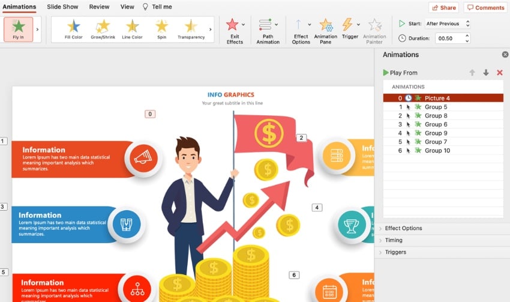Select the Group 6 animation row
The height and width of the screenshot is (302, 510).
click(443, 124)
